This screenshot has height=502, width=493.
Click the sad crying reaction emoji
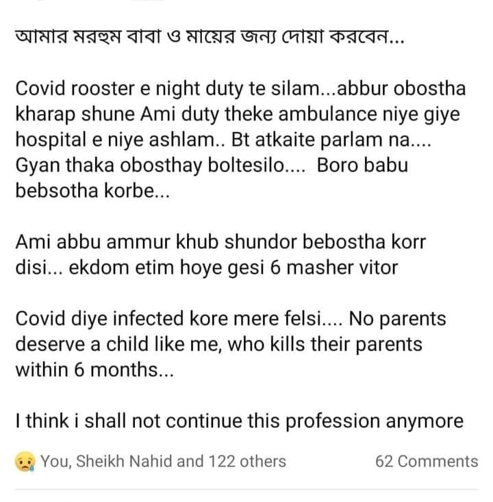point(25,462)
